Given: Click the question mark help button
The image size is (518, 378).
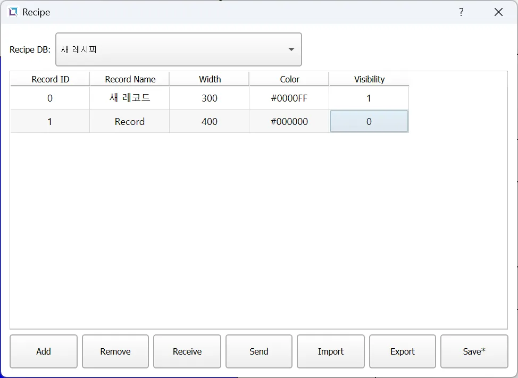Looking at the screenshot, I should point(461,12).
